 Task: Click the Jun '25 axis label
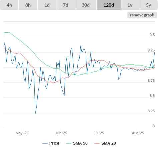[x=61, y=133]
